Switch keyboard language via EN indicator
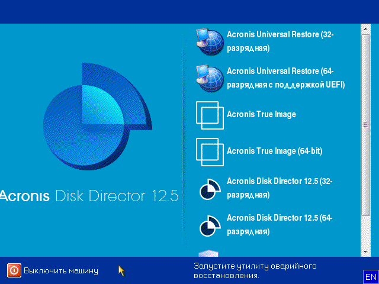 tap(371, 277)
